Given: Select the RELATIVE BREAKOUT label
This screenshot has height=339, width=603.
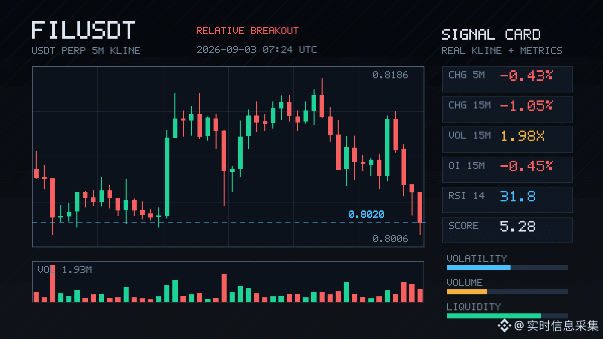Looking at the screenshot, I should 247,31.
